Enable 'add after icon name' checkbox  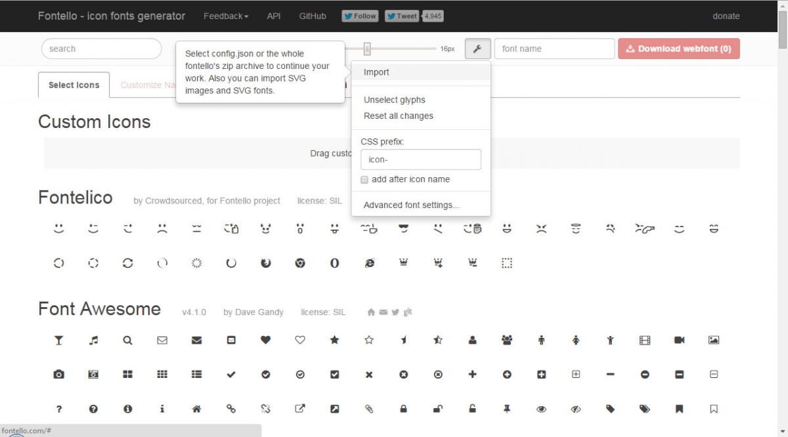pos(364,180)
